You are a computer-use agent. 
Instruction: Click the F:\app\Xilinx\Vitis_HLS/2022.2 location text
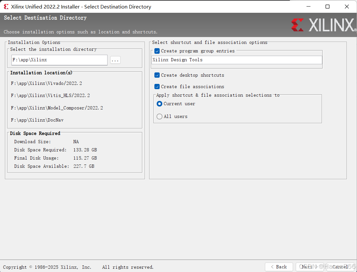pos(50,96)
